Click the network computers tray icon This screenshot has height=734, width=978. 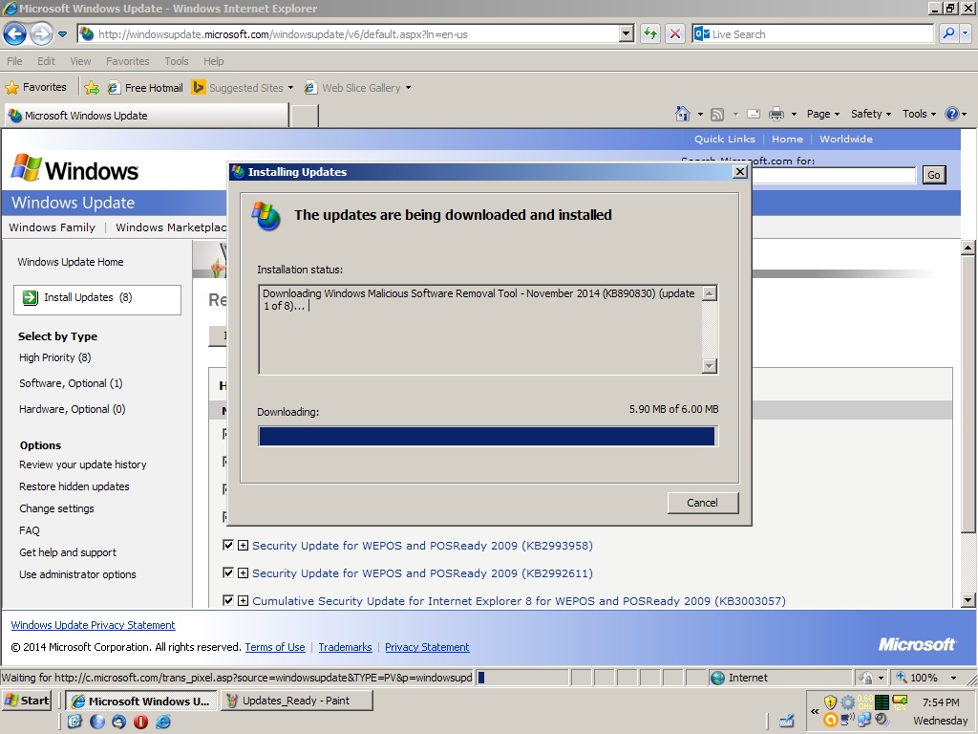click(x=864, y=720)
